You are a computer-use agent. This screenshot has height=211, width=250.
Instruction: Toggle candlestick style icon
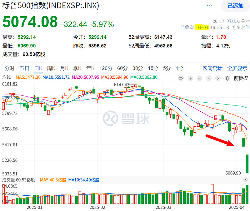click(x=227, y=78)
